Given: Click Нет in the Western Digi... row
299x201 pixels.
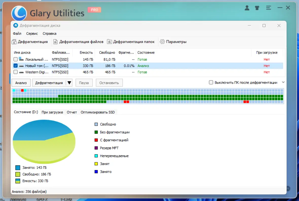Looking at the screenshot, I should [267, 72].
